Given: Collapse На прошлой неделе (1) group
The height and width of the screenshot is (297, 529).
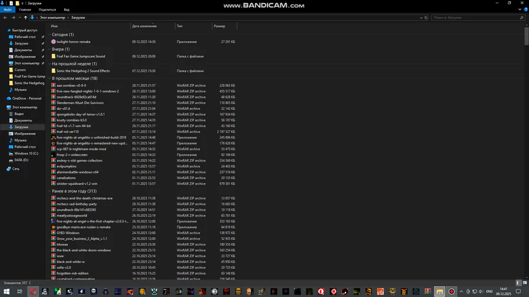Looking at the screenshot, I should [49, 63].
